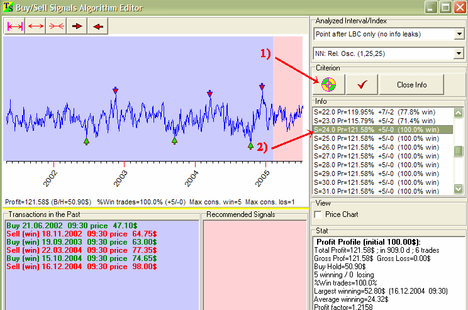Click the 'Largest winning=52.80$' stat line
This screenshot has height=310, width=468.
[x=381, y=291]
